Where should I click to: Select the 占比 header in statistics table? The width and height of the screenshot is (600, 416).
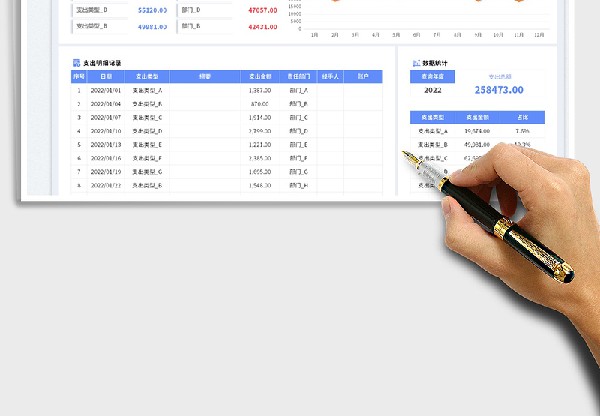(x=522, y=118)
